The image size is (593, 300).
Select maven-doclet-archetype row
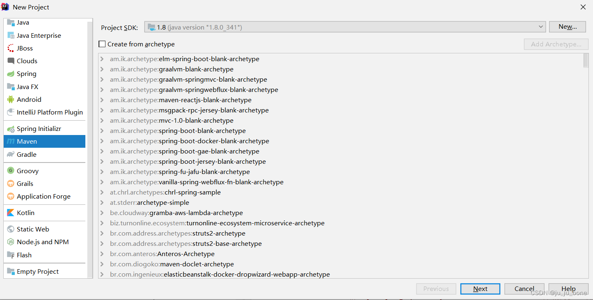340,264
